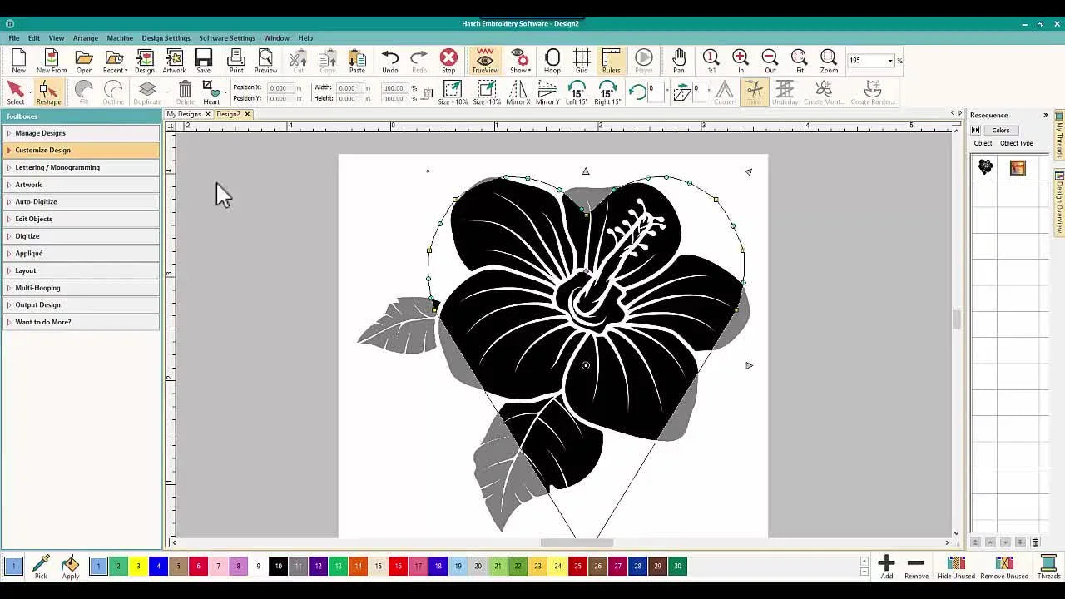This screenshot has height=599, width=1065.
Task: Click the Heart shape tool
Action: click(x=211, y=92)
